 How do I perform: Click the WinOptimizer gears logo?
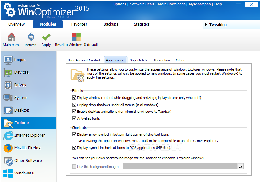pos(10,10)
